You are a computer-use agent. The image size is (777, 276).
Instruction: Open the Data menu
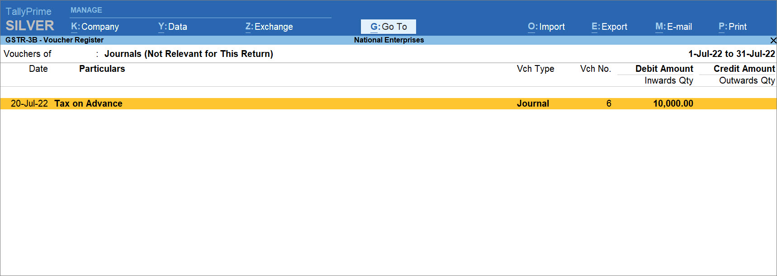[173, 27]
